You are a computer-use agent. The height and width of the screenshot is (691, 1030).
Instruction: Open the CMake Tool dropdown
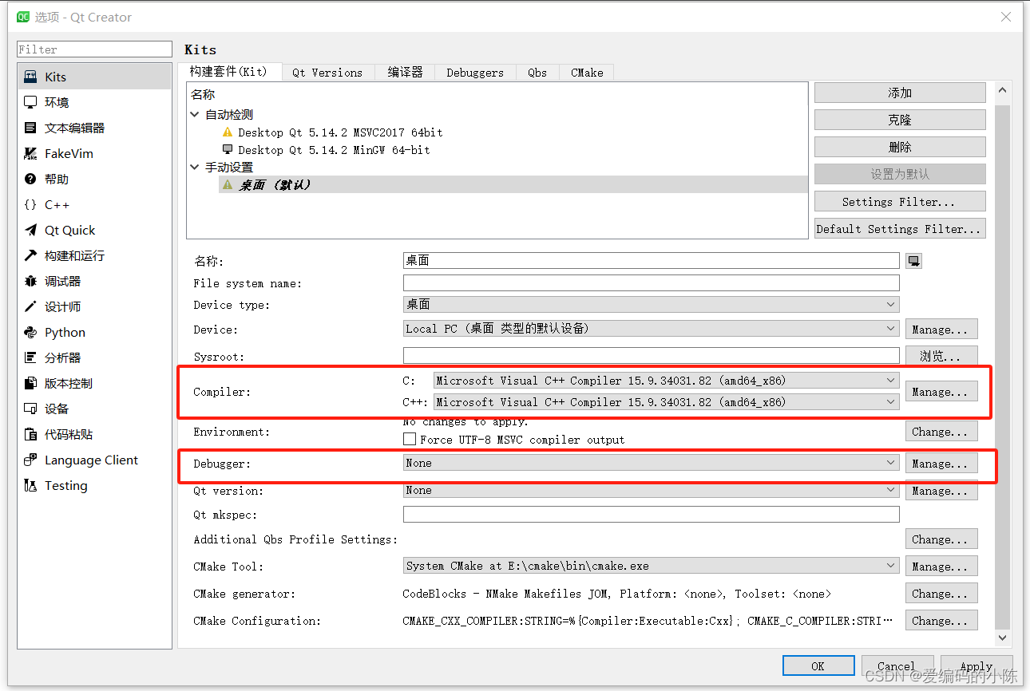pyautogui.click(x=652, y=566)
